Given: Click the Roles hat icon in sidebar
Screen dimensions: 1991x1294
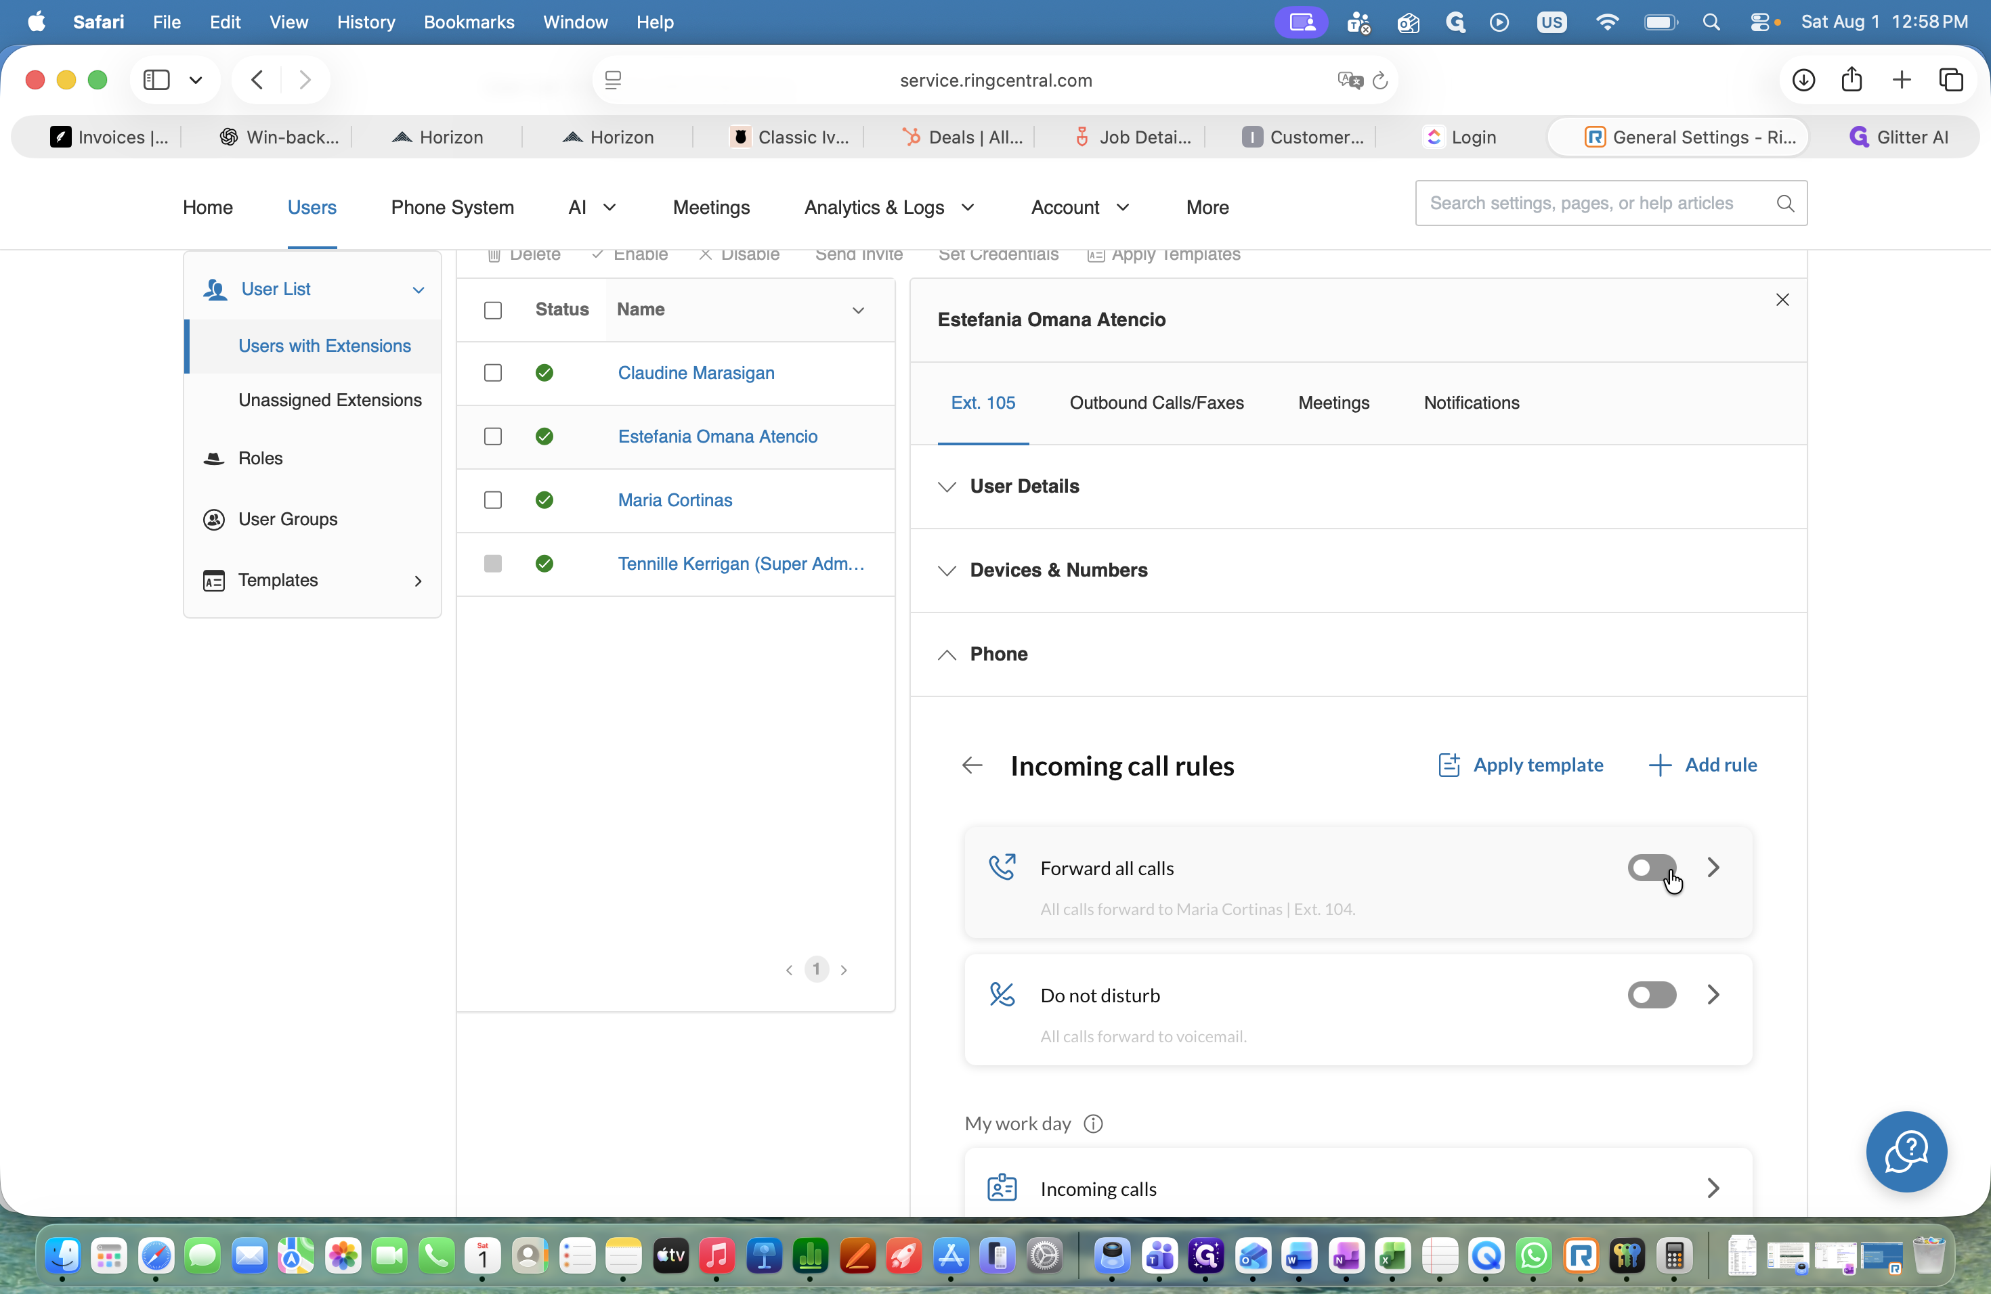Looking at the screenshot, I should pos(214,458).
